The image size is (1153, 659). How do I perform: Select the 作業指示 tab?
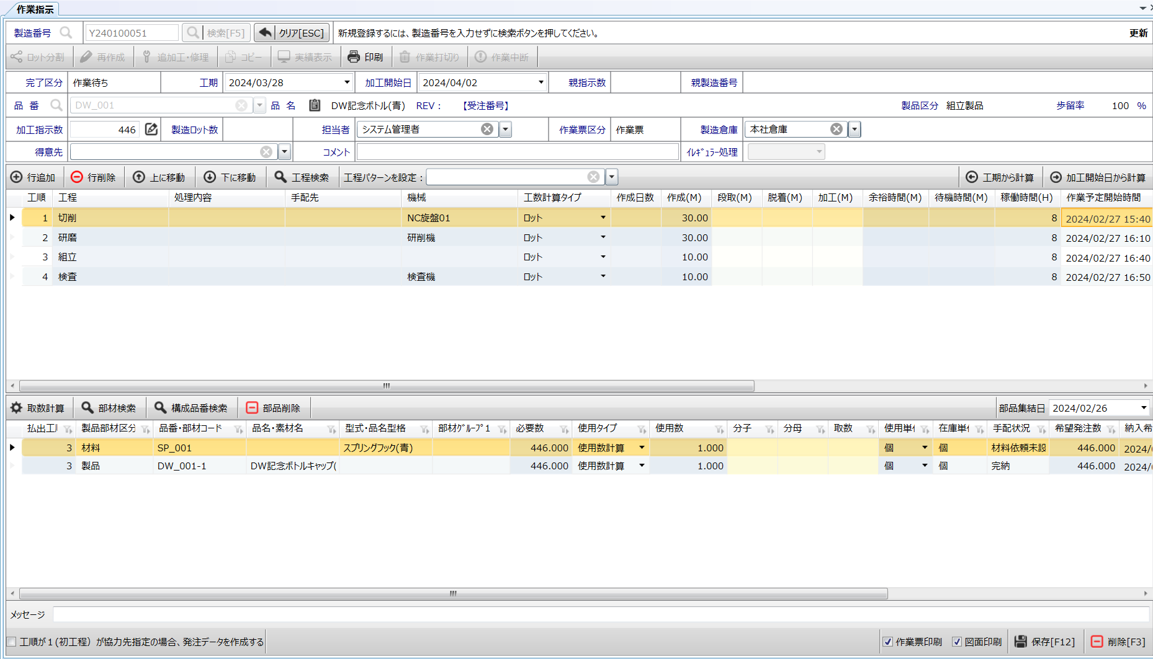click(35, 9)
